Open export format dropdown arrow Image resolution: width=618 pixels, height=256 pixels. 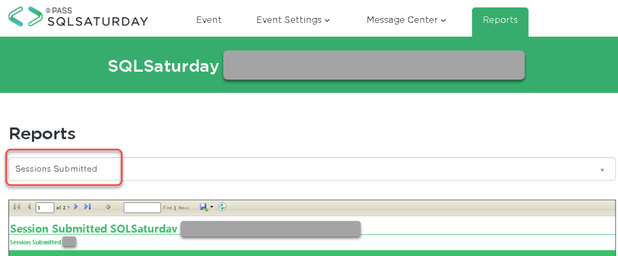coord(212,207)
